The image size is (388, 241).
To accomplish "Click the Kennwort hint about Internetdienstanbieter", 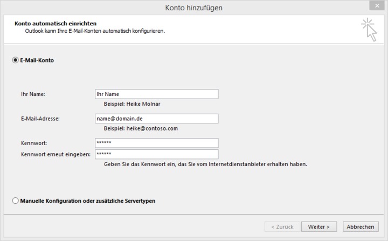I will coord(205,164).
